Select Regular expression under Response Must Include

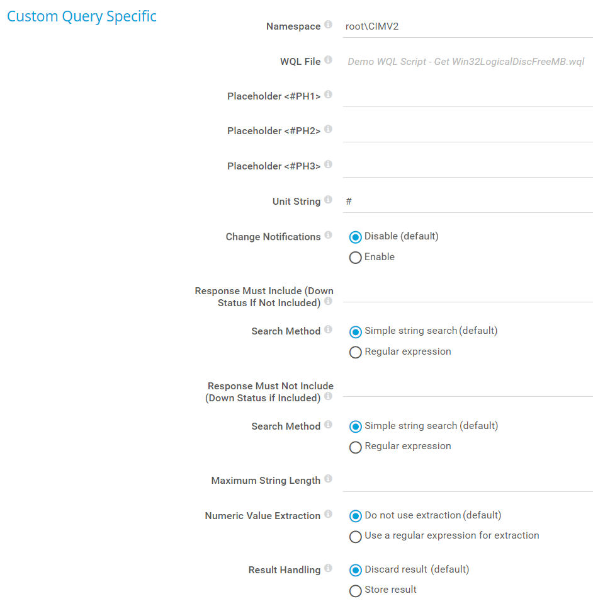click(x=356, y=352)
